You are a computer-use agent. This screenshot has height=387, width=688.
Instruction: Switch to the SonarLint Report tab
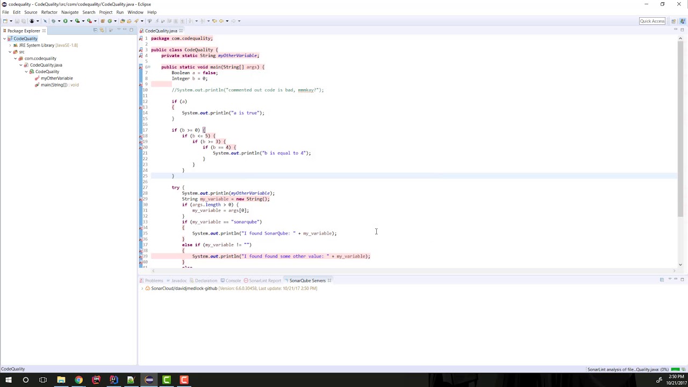point(262,281)
